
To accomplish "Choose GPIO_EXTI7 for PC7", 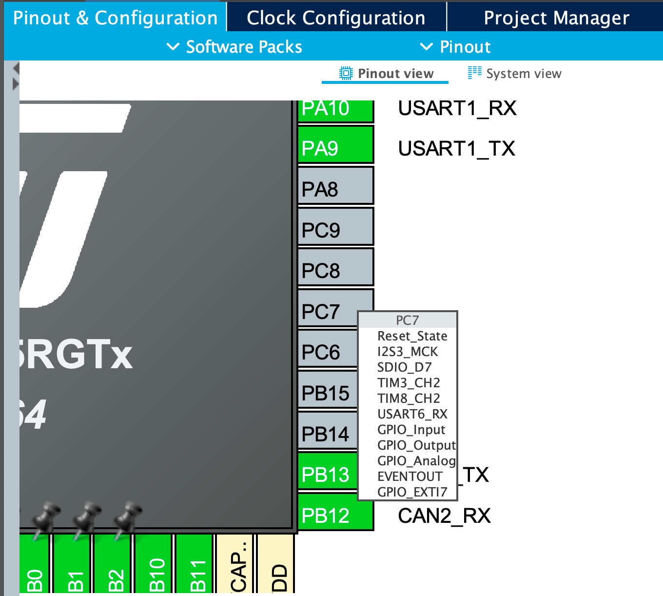I will pyautogui.click(x=412, y=492).
